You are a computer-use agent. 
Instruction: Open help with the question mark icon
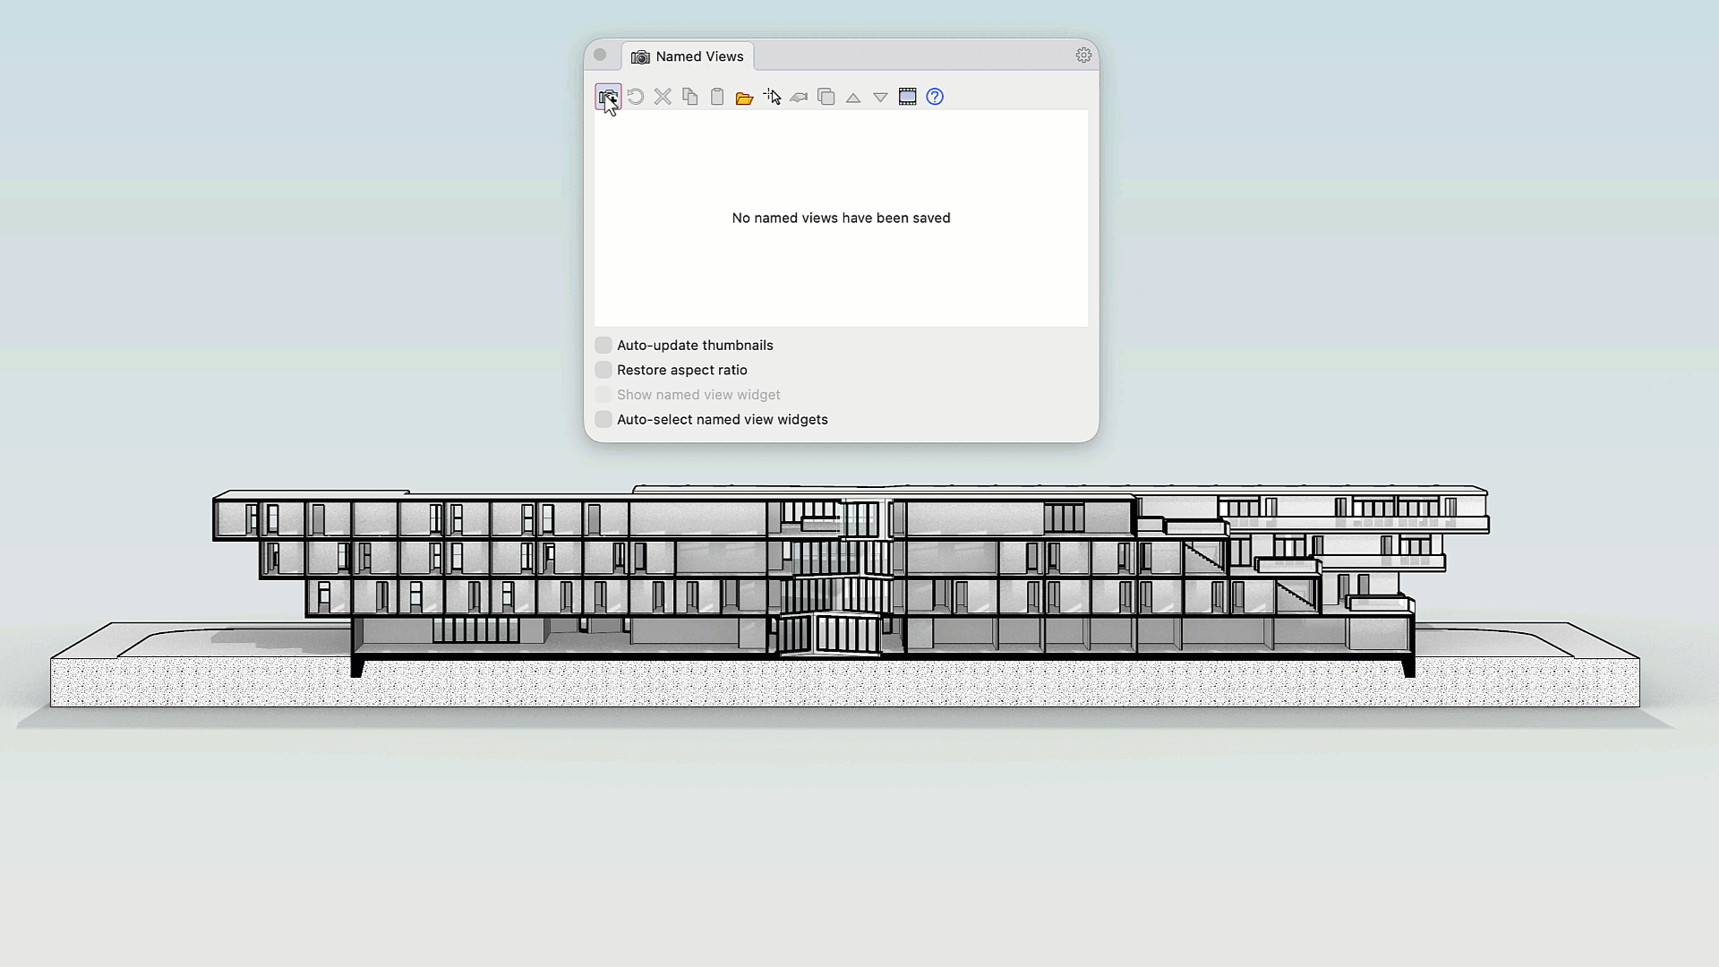click(x=935, y=97)
